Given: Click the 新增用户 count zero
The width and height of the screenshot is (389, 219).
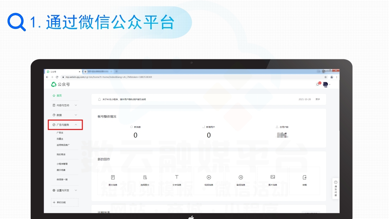Looking at the screenshot, I should 209,135.
